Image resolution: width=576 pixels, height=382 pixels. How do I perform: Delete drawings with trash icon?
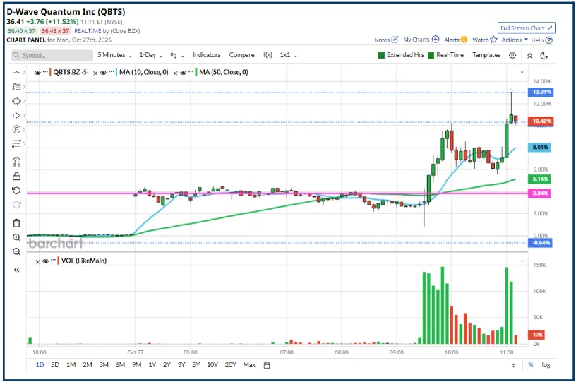pos(16,222)
